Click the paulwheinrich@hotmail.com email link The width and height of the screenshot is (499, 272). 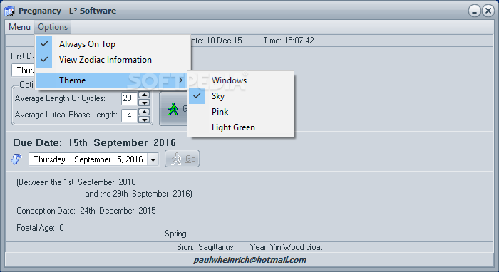(x=249, y=260)
